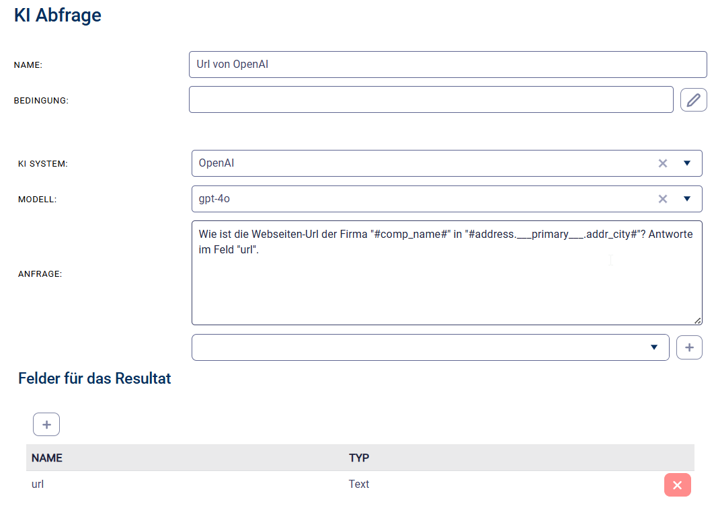Click the TYP column header
This screenshot has height=508, width=716.
tap(359, 458)
